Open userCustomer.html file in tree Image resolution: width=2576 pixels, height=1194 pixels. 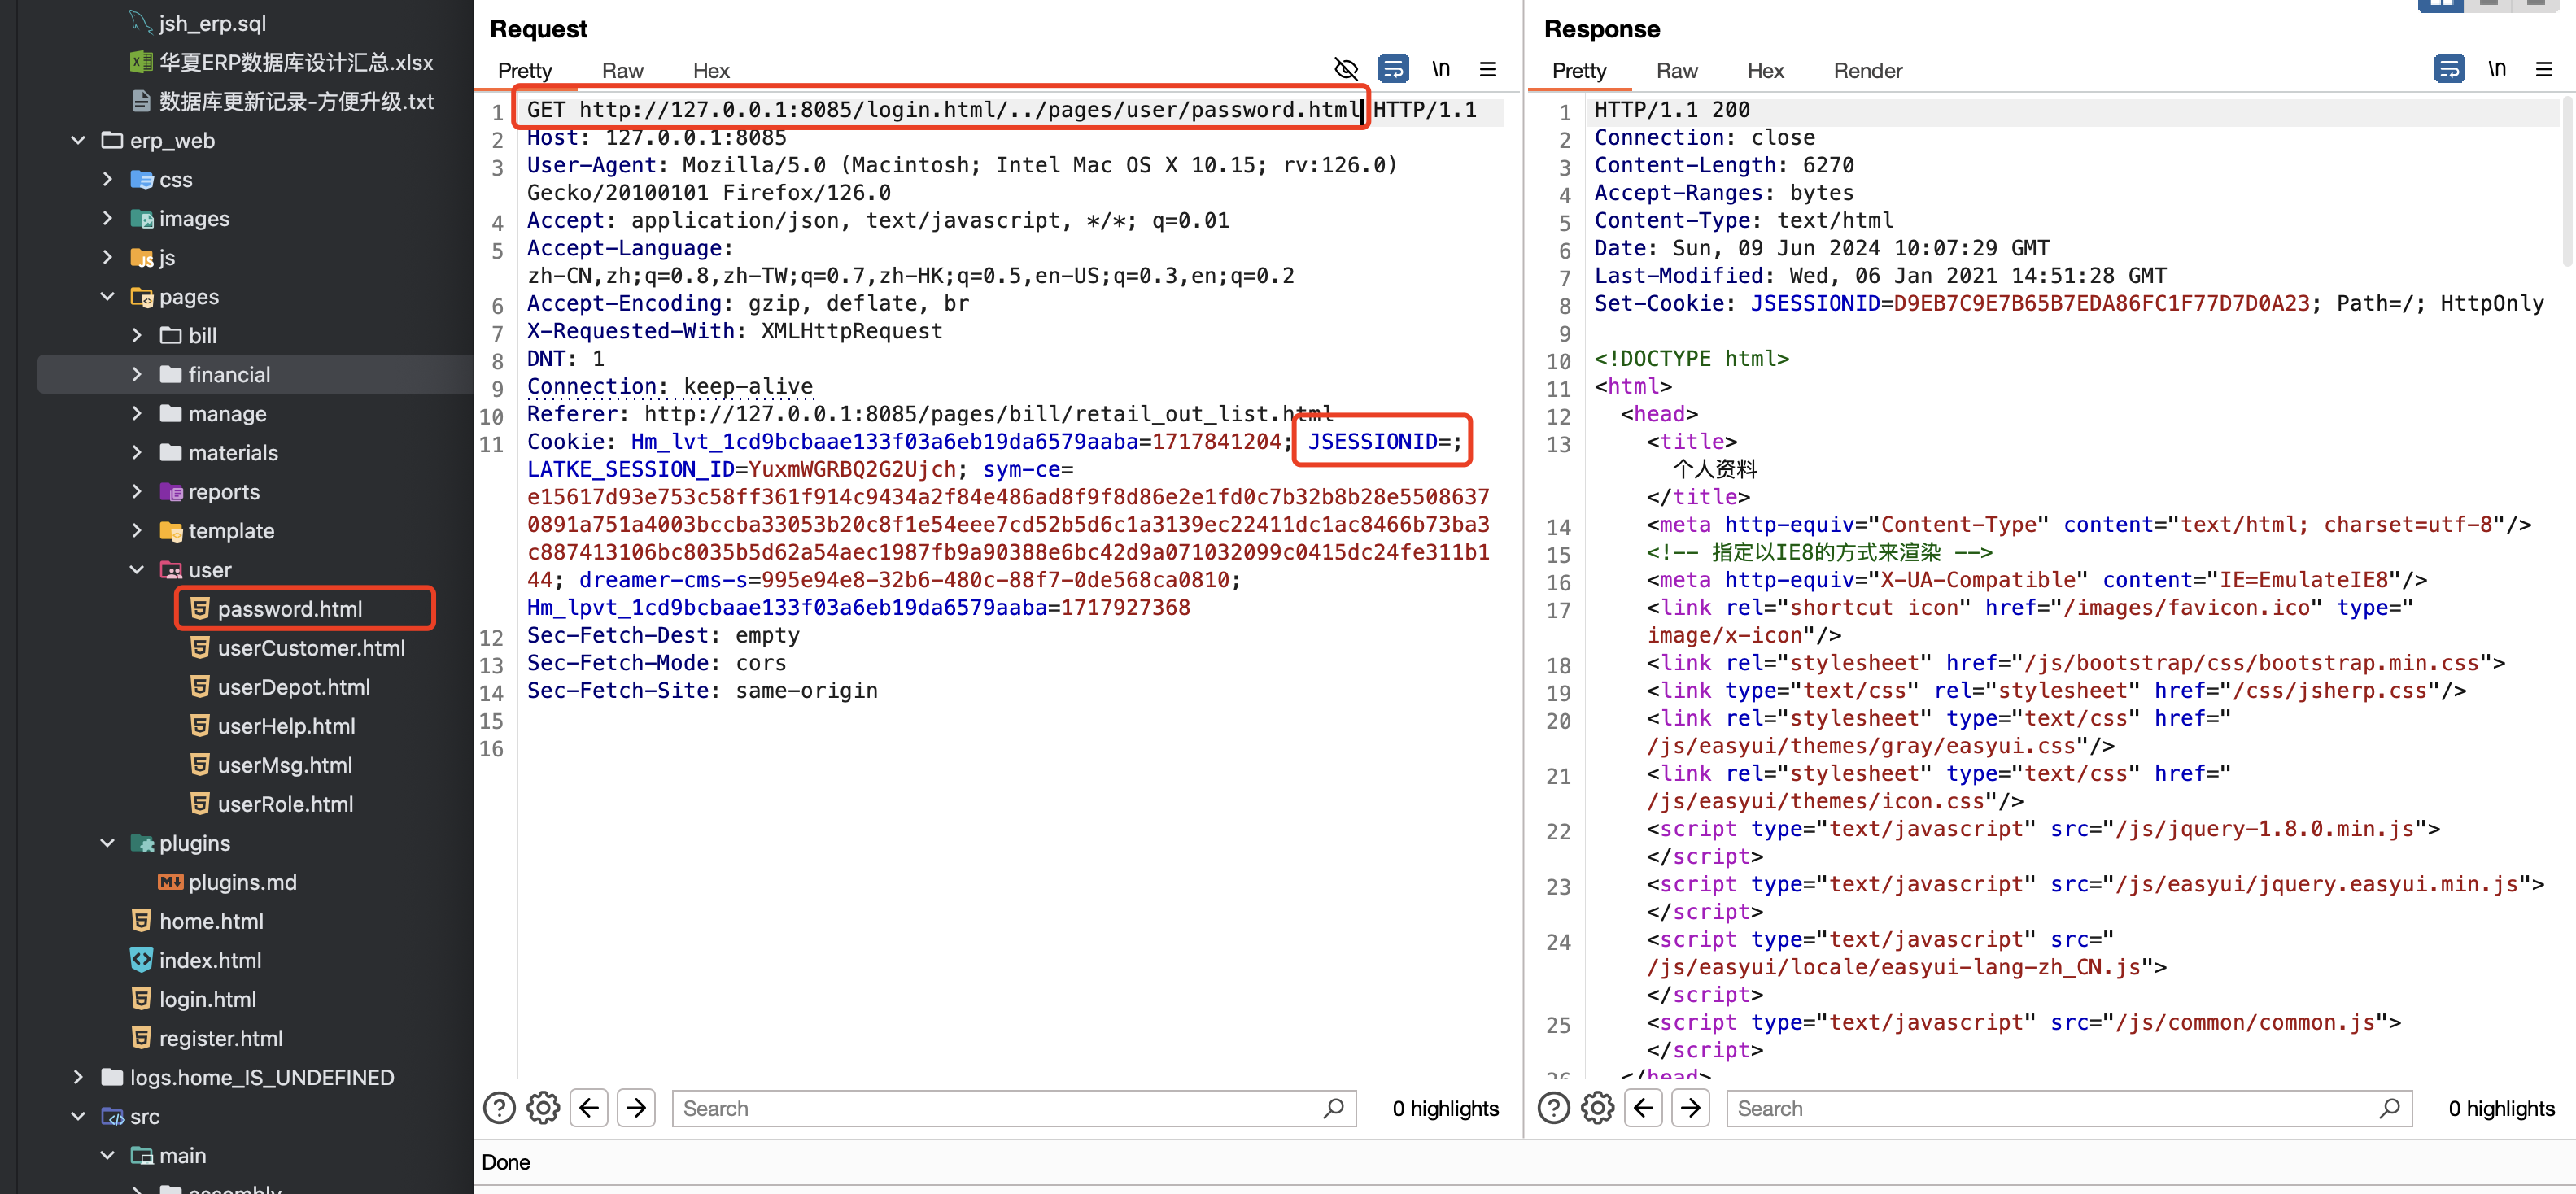(x=311, y=648)
